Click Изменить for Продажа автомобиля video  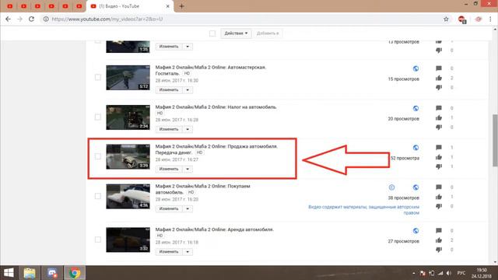click(x=169, y=169)
